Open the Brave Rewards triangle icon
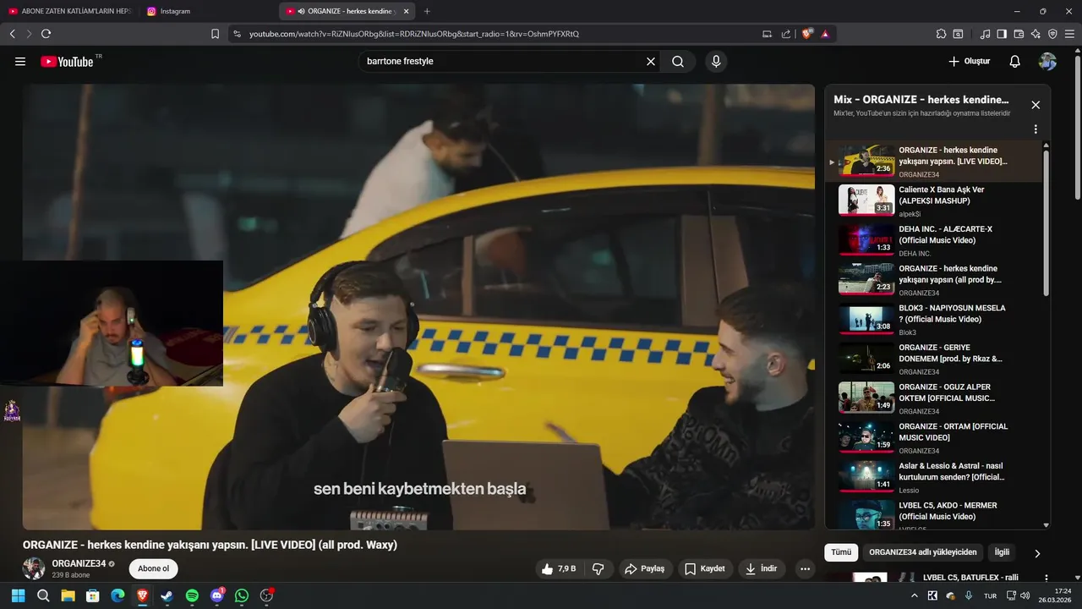Screen dimensions: 1082x609 tap(825, 34)
